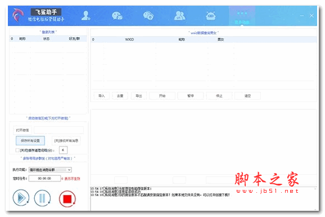
Task: Focus the text field beside 打开微信
Action: pos(59,130)
